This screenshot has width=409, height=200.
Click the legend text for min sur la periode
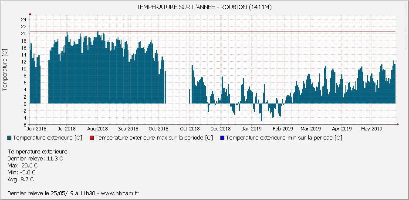pos(284,138)
